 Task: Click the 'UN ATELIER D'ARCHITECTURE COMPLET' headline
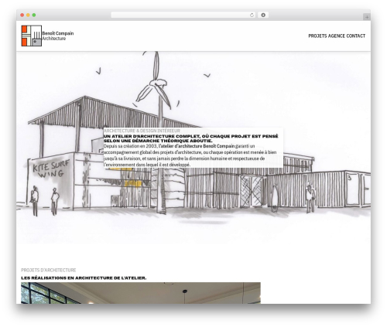(x=191, y=138)
